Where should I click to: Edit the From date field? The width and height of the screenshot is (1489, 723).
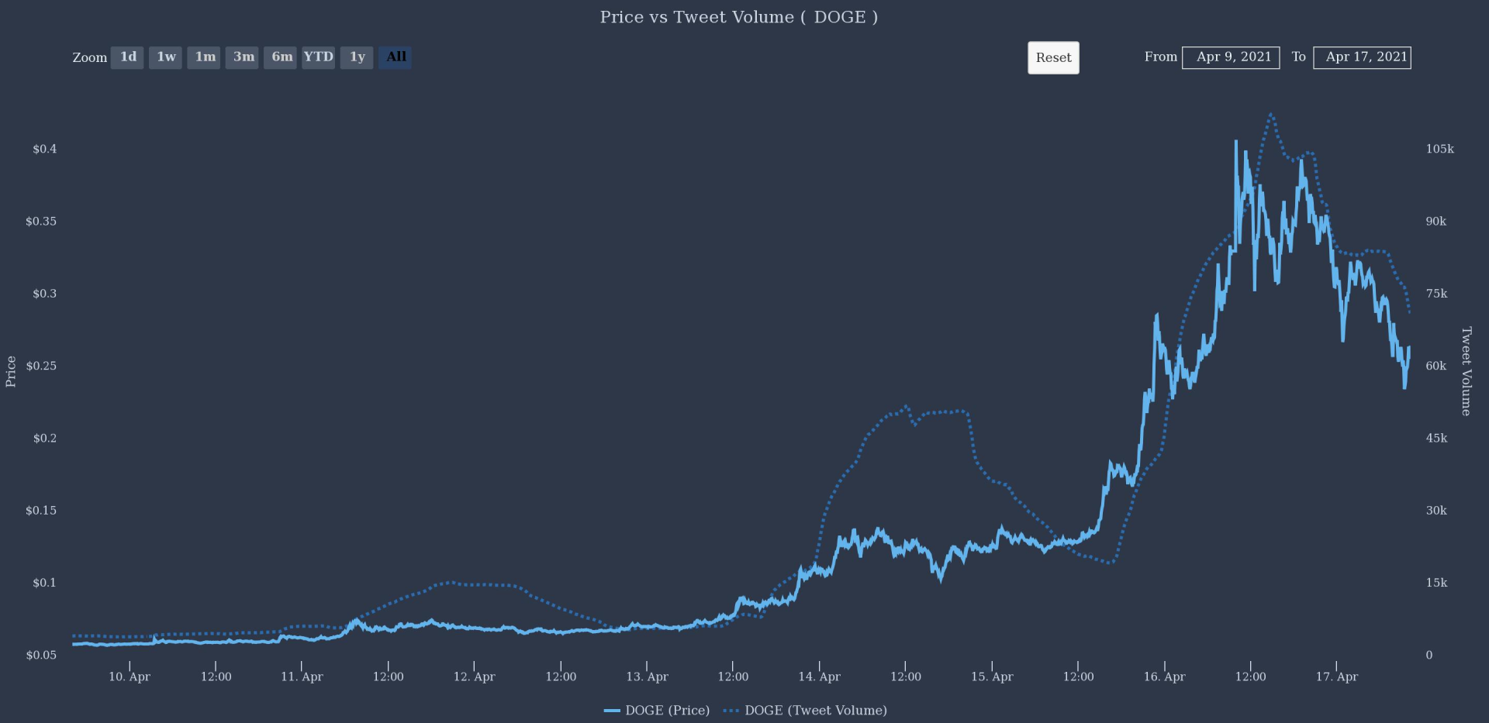[1231, 57]
